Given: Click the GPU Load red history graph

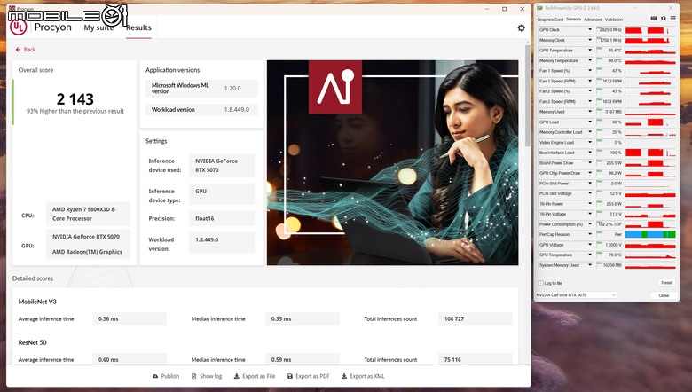Looking at the screenshot, I should click(x=650, y=122).
